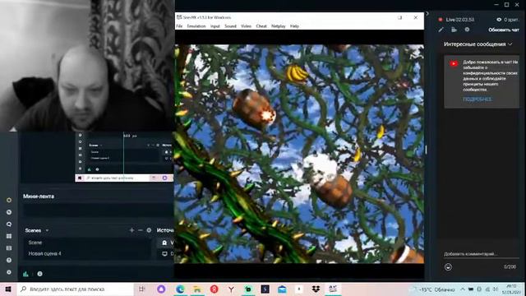This screenshot has height=296, width=526.
Task: Open the Mail app from taskbar
Action: coord(282,289)
